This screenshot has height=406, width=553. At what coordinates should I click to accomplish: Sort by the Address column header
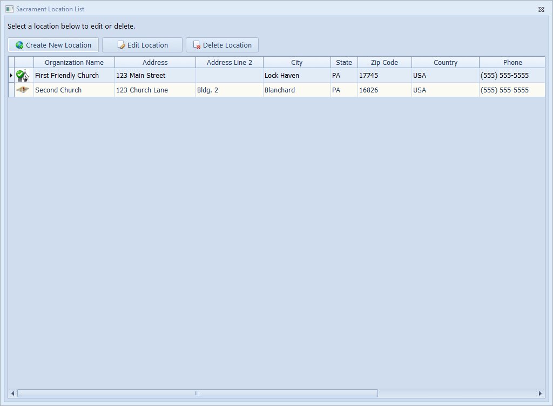pos(155,63)
